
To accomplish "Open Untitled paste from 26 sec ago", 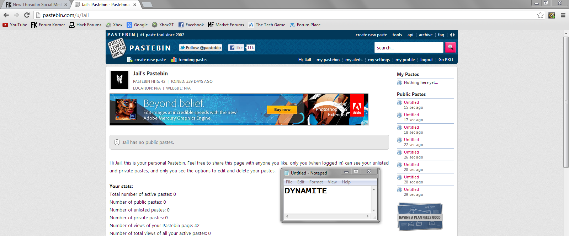I will coord(411,152).
